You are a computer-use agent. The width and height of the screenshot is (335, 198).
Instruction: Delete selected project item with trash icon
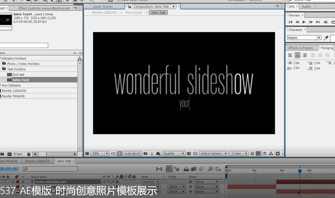point(29,154)
